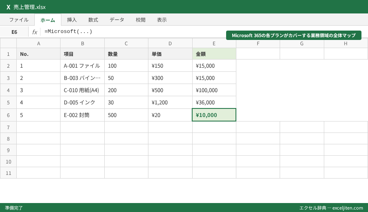Click the 項目 header cell
The image size is (368, 212).
(82, 54)
